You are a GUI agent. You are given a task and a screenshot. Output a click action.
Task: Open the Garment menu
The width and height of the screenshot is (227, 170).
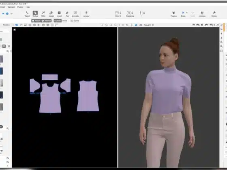pos(11,7)
